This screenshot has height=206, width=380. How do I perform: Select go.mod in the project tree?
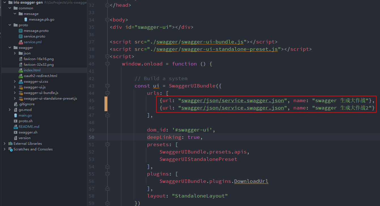coord(25,110)
